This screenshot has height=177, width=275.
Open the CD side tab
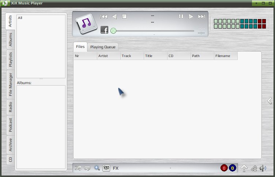click(11, 159)
